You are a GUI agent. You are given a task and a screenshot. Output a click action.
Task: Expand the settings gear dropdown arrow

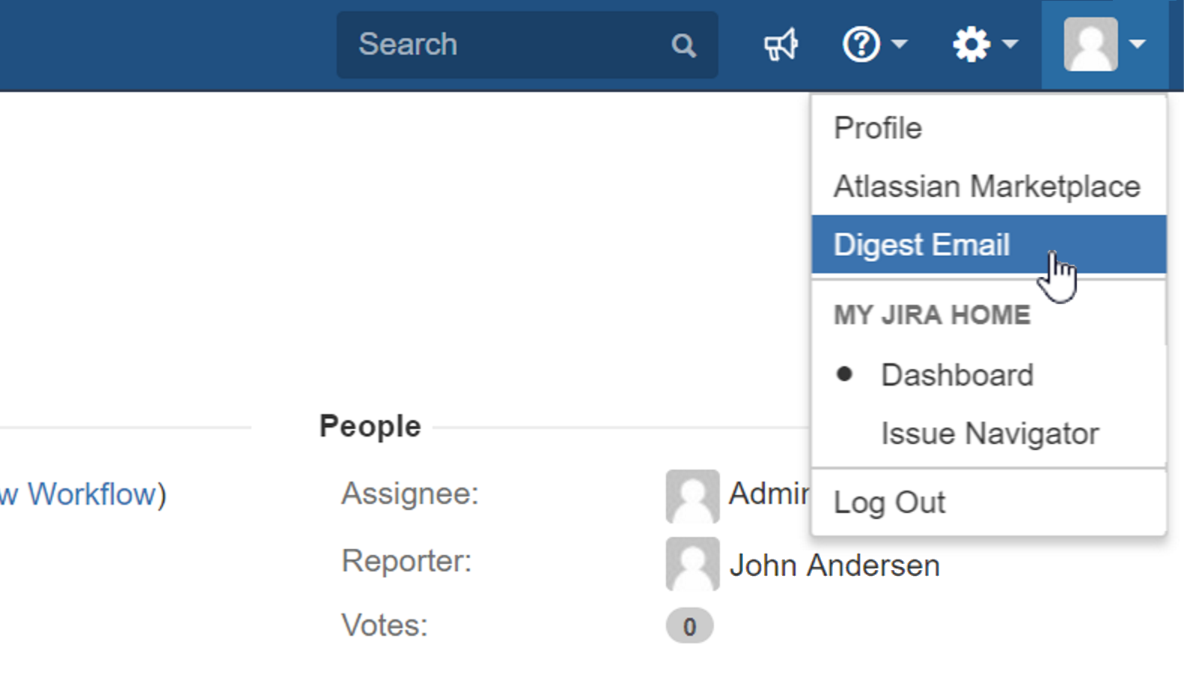(1010, 44)
